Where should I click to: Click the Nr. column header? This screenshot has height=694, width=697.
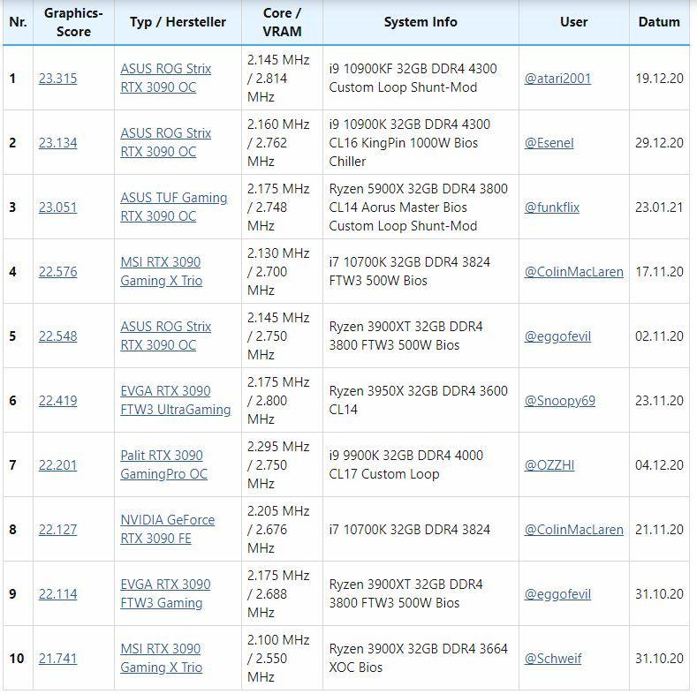click(18, 22)
